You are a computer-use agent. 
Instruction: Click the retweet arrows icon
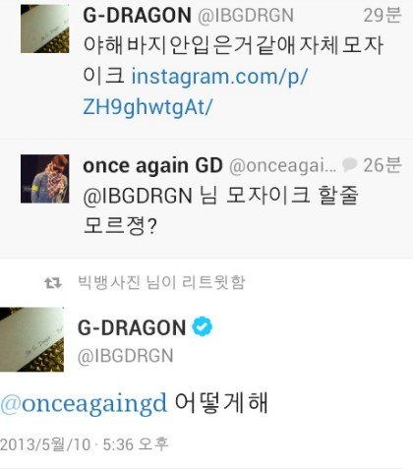tap(53, 282)
